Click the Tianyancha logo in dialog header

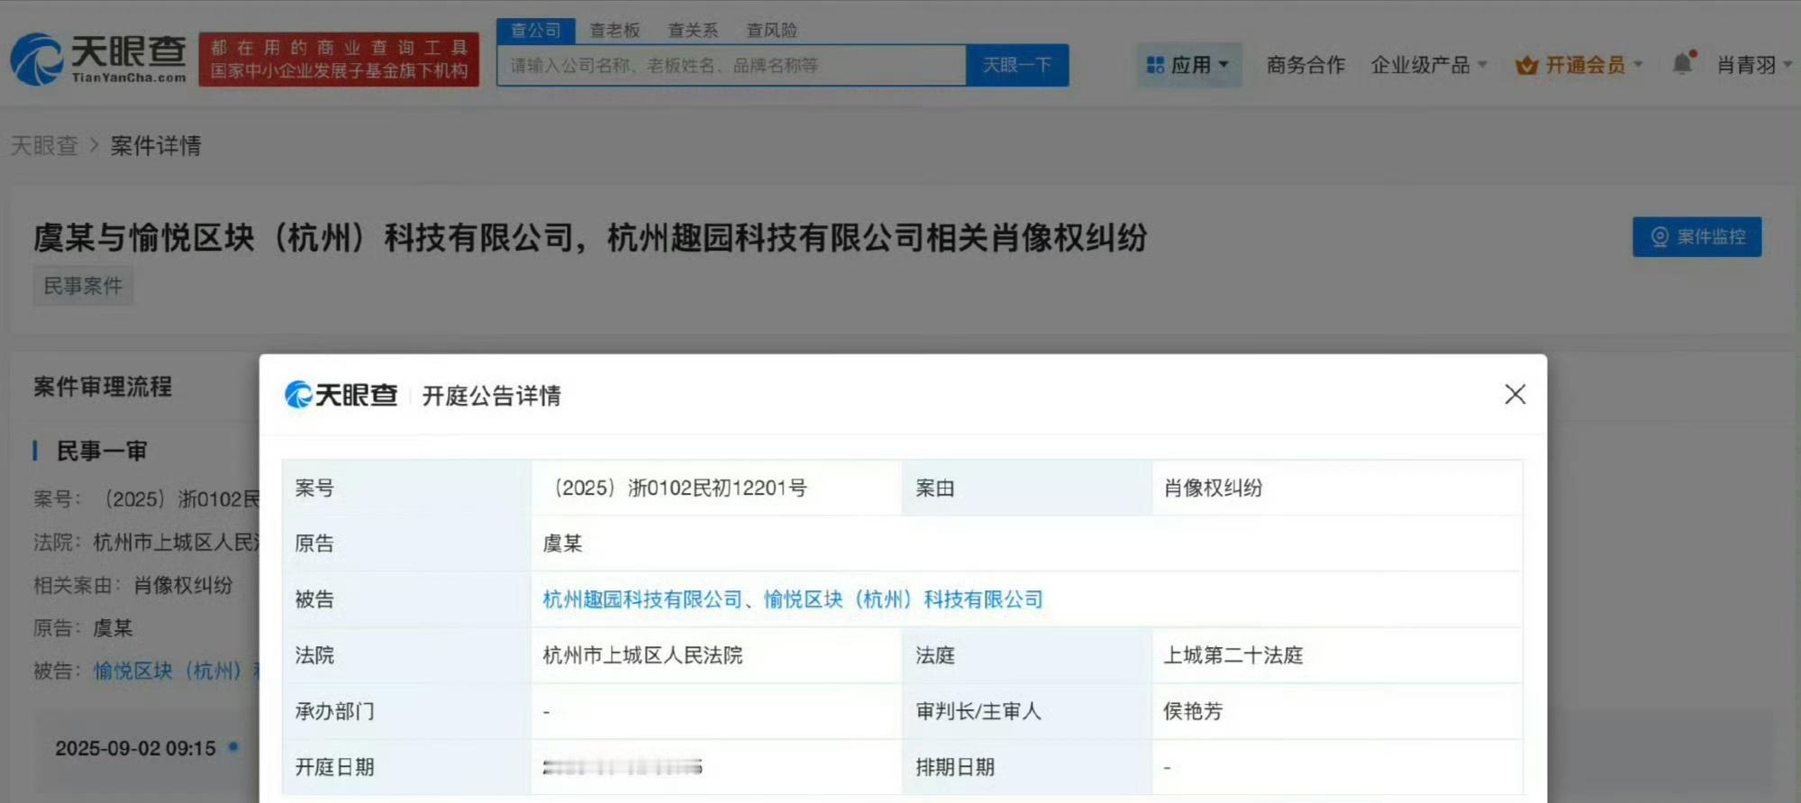pos(341,395)
